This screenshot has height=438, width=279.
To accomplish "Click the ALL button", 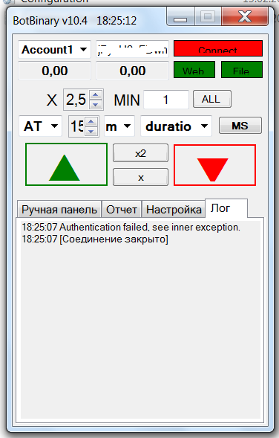I will [212, 99].
